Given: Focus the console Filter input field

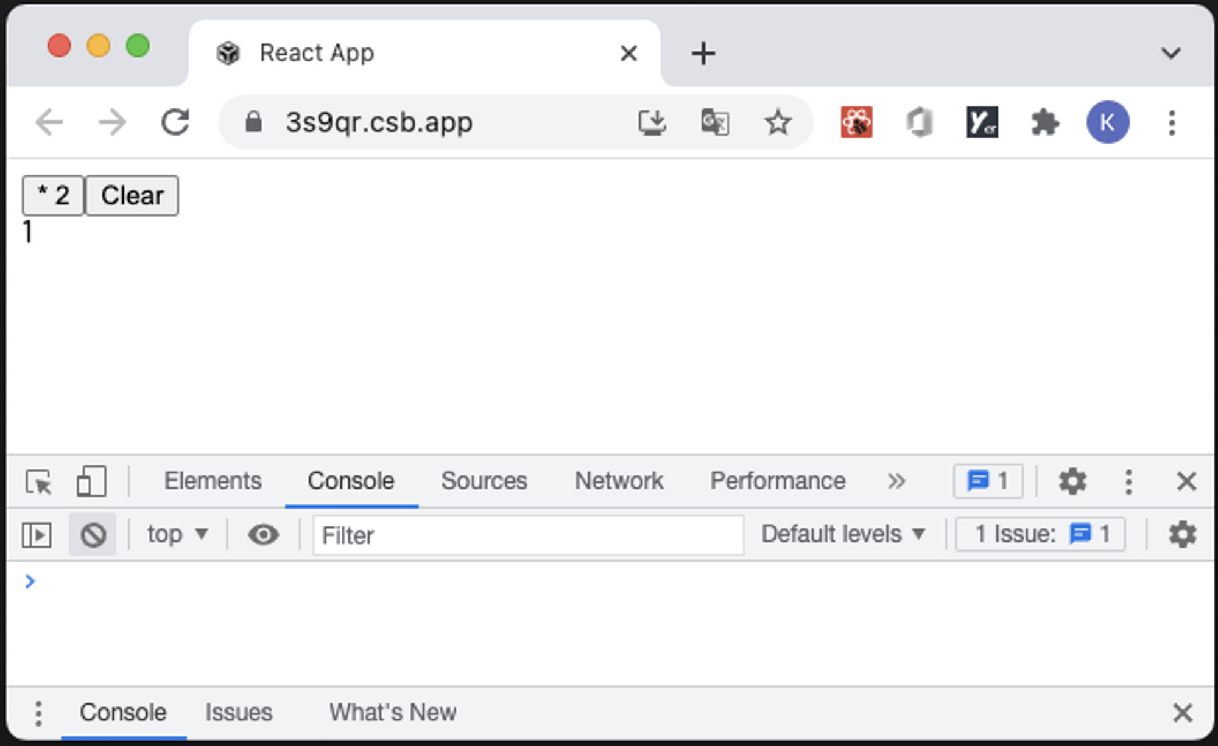Looking at the screenshot, I should click(x=527, y=535).
